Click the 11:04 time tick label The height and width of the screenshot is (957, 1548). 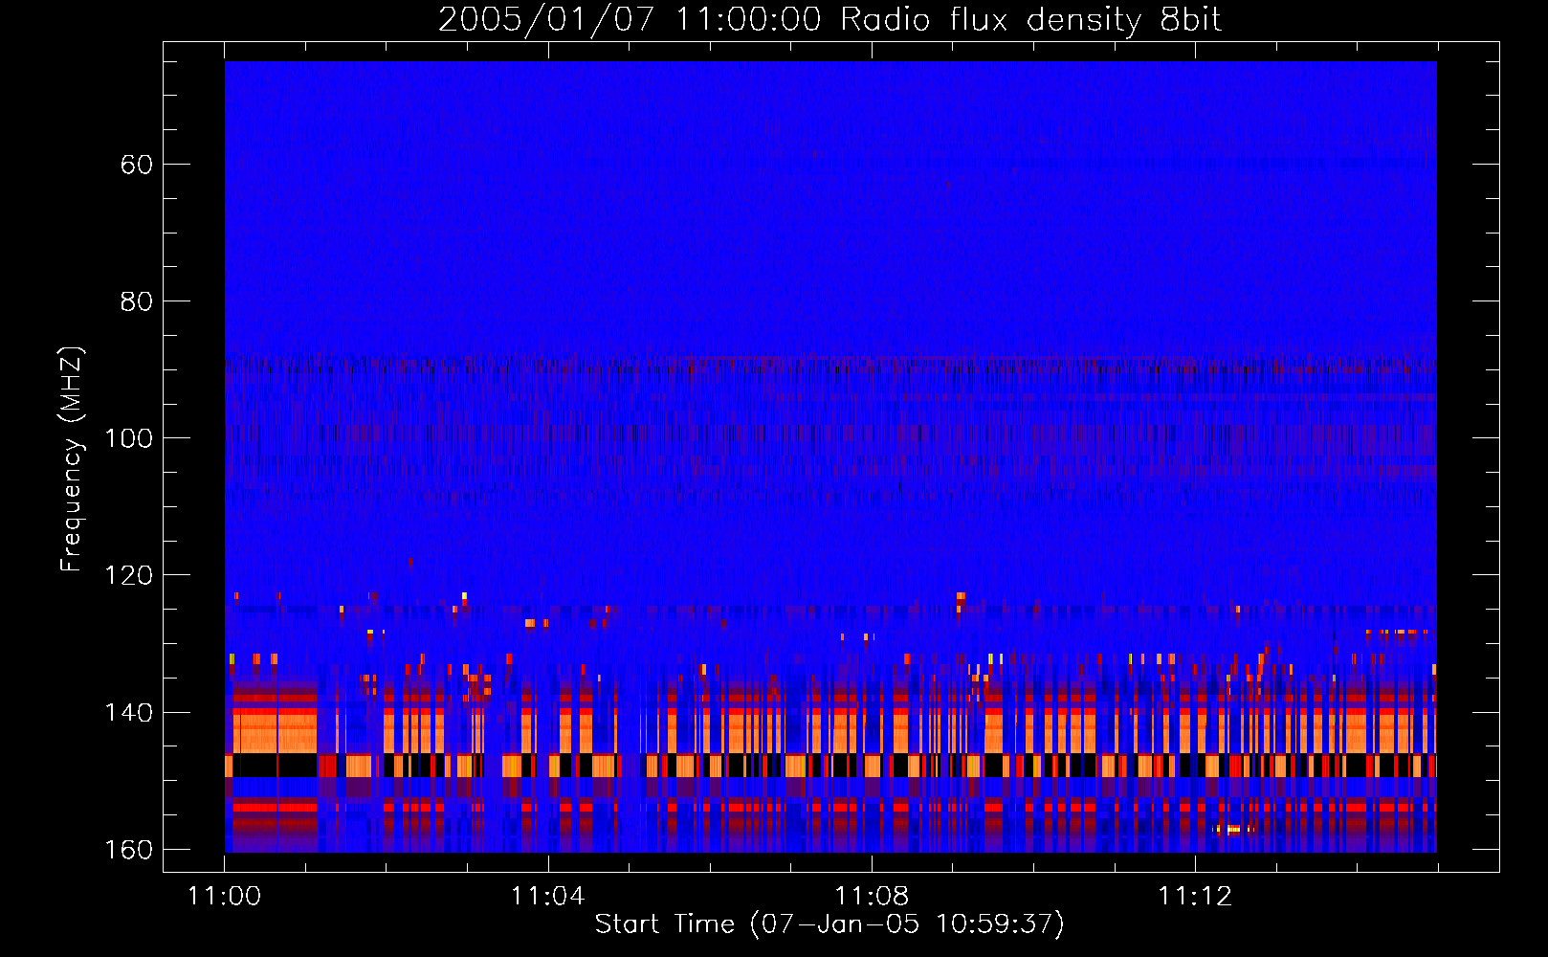pos(547,897)
